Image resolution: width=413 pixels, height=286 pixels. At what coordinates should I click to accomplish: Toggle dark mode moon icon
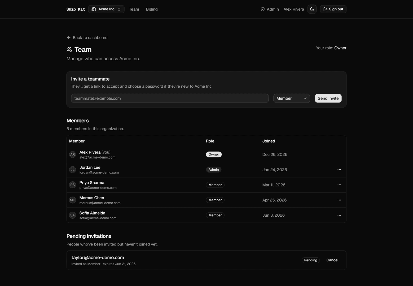pos(312,9)
